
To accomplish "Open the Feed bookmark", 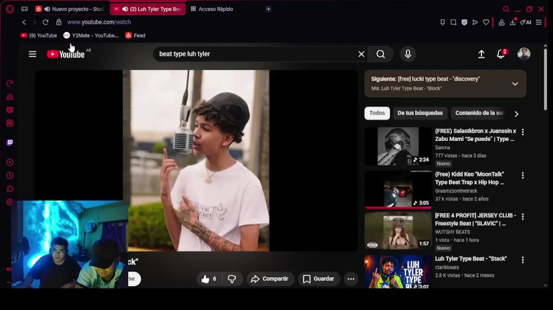I will click(x=135, y=35).
